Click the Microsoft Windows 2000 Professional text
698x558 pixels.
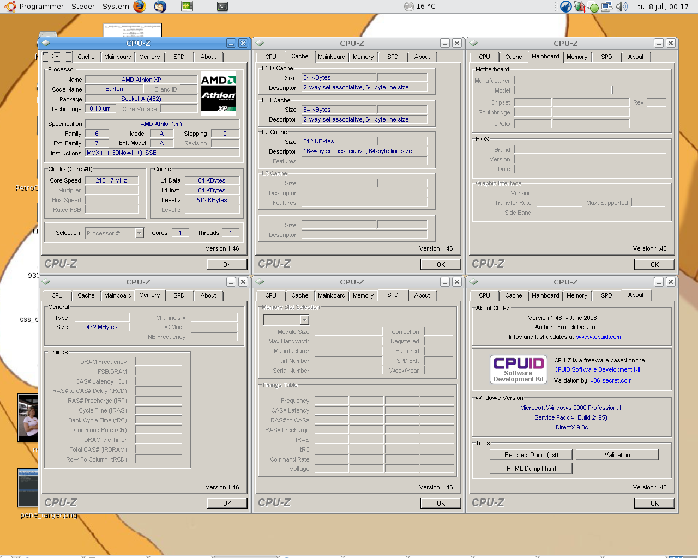pyautogui.click(x=570, y=408)
